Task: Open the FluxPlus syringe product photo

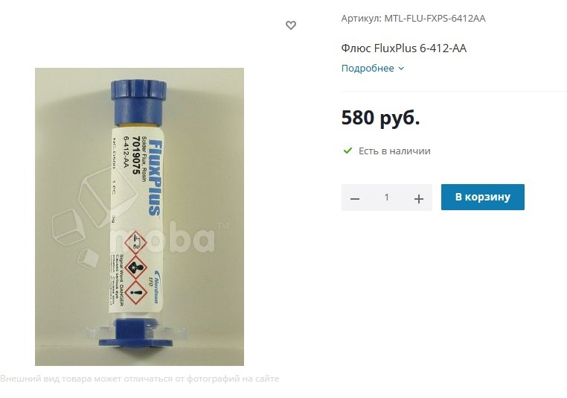Action: [x=139, y=217]
